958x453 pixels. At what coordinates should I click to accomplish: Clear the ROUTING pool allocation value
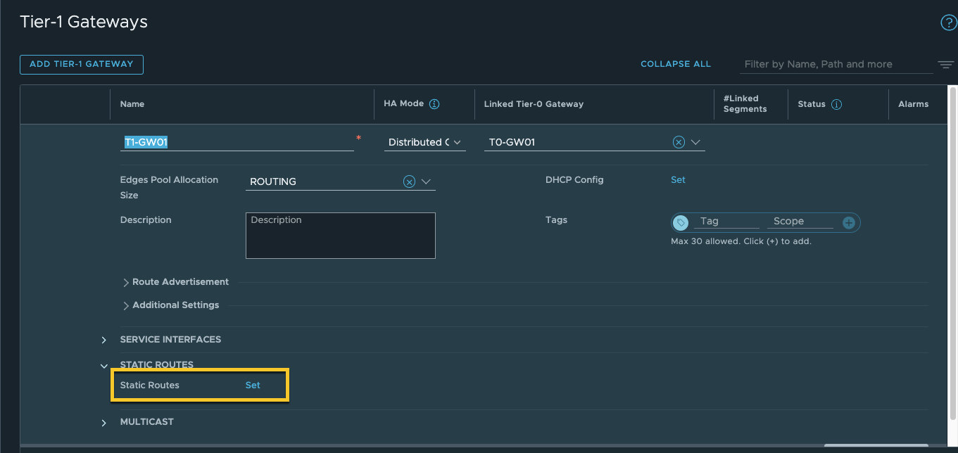pyautogui.click(x=409, y=181)
